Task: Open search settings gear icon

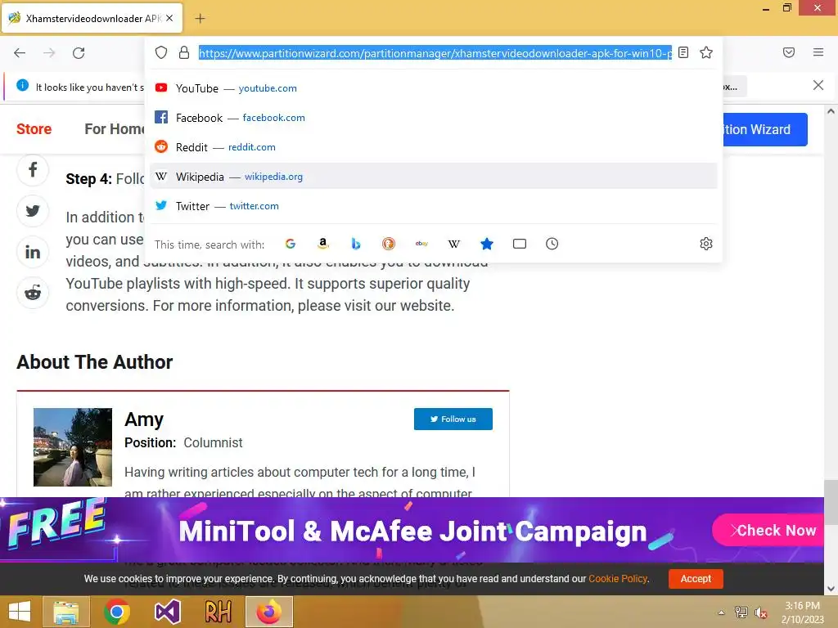Action: 706,244
